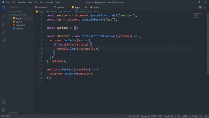
Task: Open the Selection menu
Action: coord(22,2)
